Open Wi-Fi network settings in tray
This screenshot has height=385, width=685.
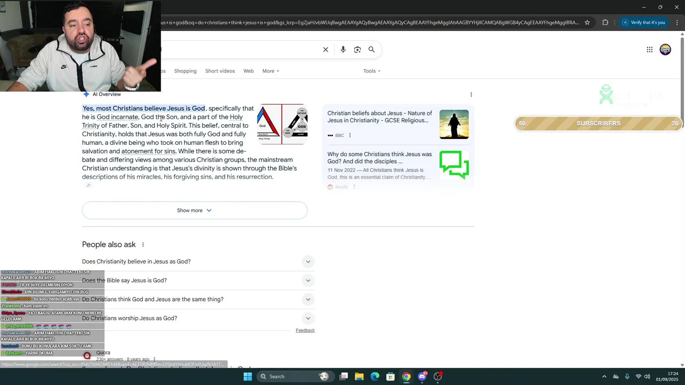pyautogui.click(x=638, y=376)
